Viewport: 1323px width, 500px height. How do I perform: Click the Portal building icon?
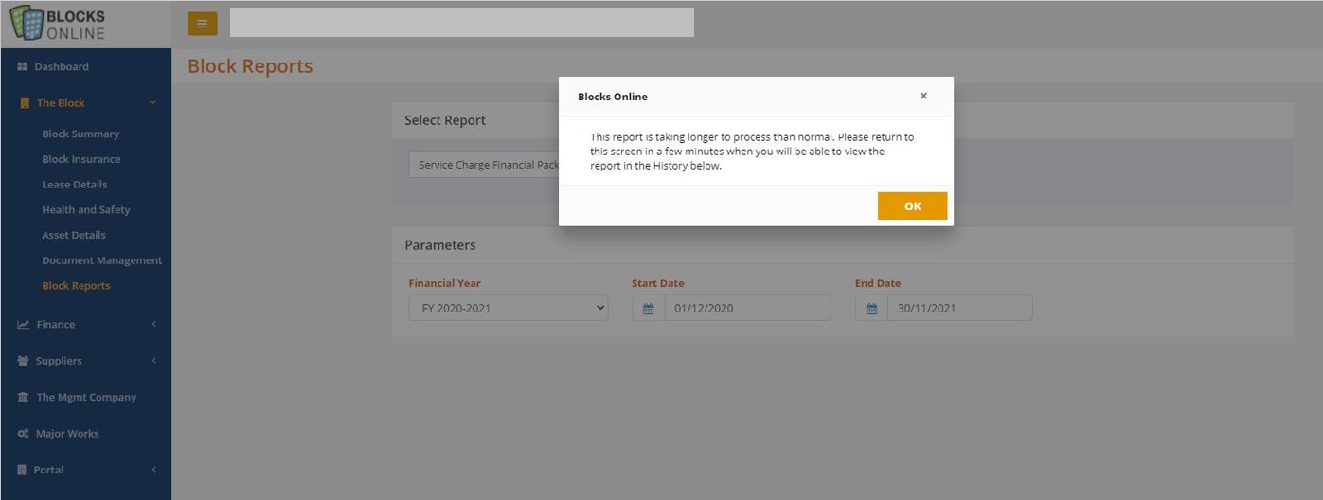22,470
